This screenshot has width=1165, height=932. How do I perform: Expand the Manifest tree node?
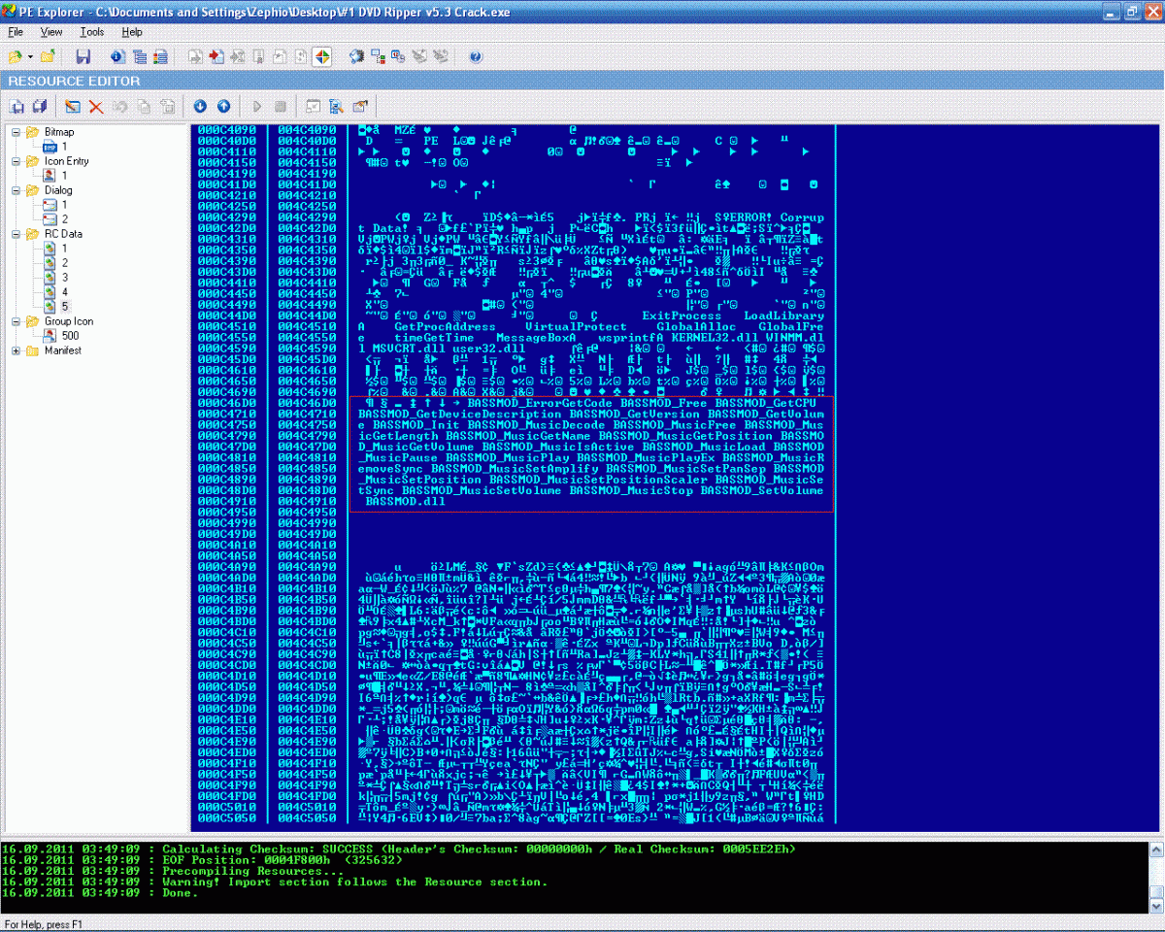pyautogui.click(x=17, y=350)
